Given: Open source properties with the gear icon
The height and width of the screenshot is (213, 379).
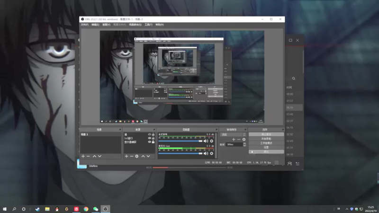Looking at the screenshot, I should pyautogui.click(x=137, y=156).
